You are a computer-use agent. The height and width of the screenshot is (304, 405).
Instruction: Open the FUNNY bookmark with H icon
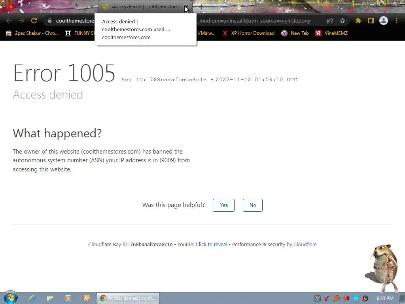pyautogui.click(x=80, y=33)
